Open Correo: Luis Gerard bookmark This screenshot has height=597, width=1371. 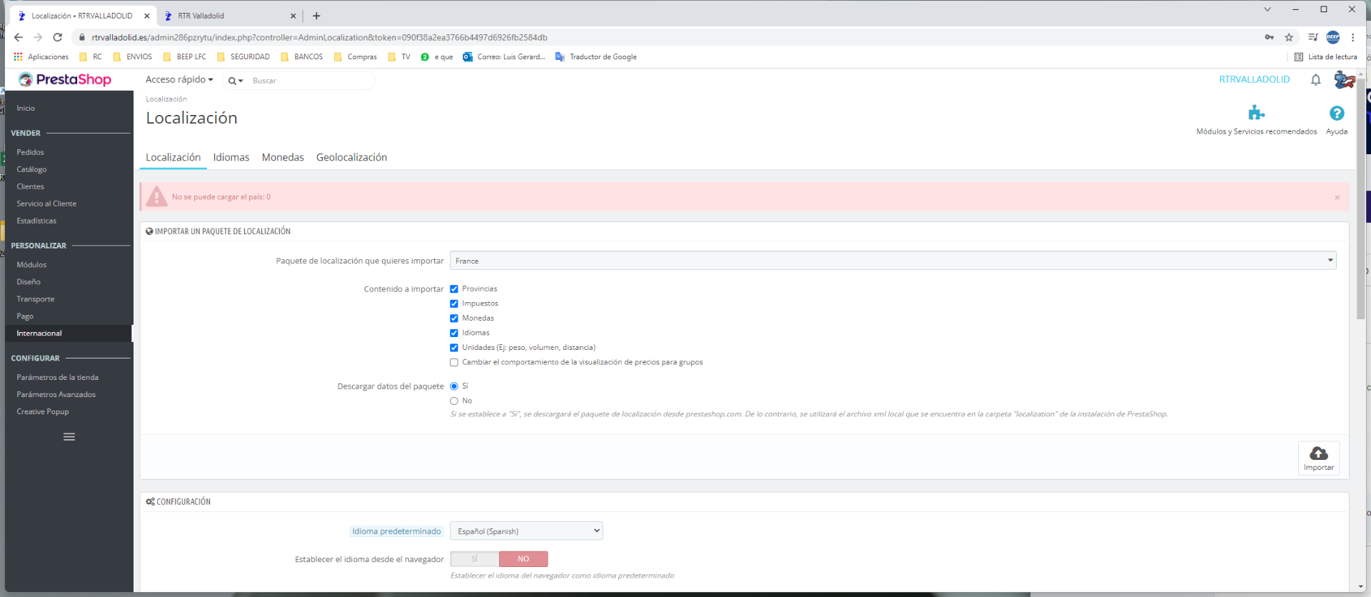tap(503, 56)
